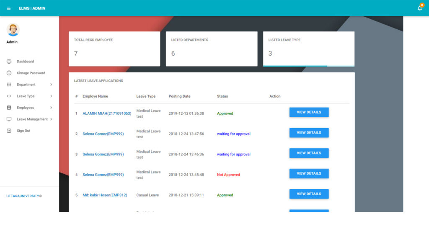The height and width of the screenshot is (245, 429).
Task: Expand the Leave Management chevron
Action: [x=51, y=119]
